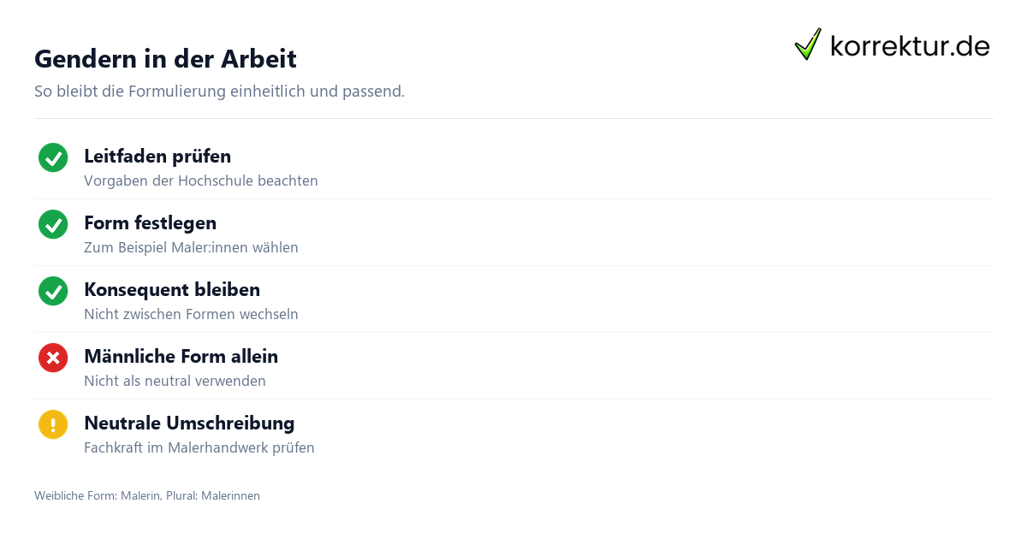Viewport: 1027px width, 539px height.
Task: Select the Neutrale Umschreibung heading
Action: 189,423
